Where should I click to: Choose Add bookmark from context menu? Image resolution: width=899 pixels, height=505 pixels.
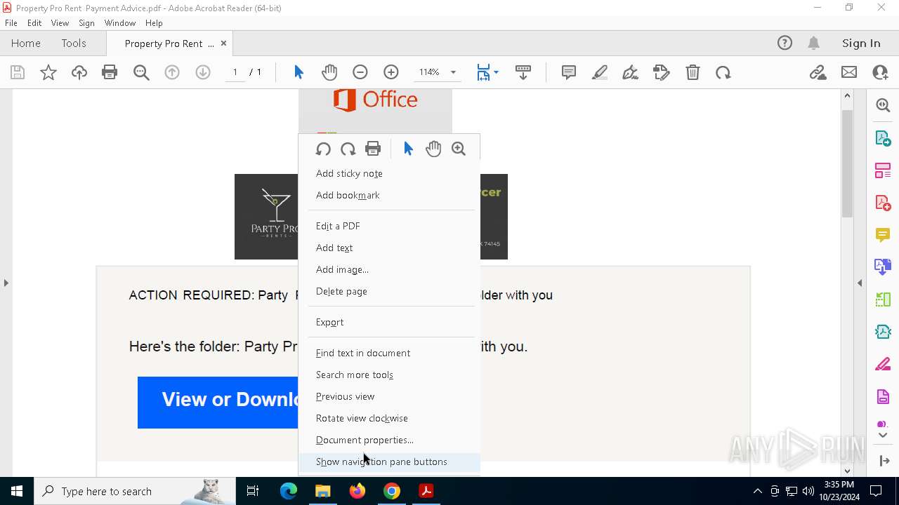tap(389, 195)
